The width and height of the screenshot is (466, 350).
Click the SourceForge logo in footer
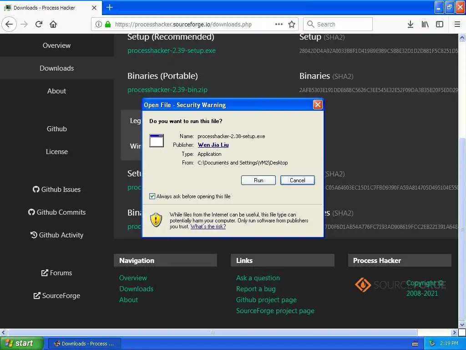tap(400, 285)
